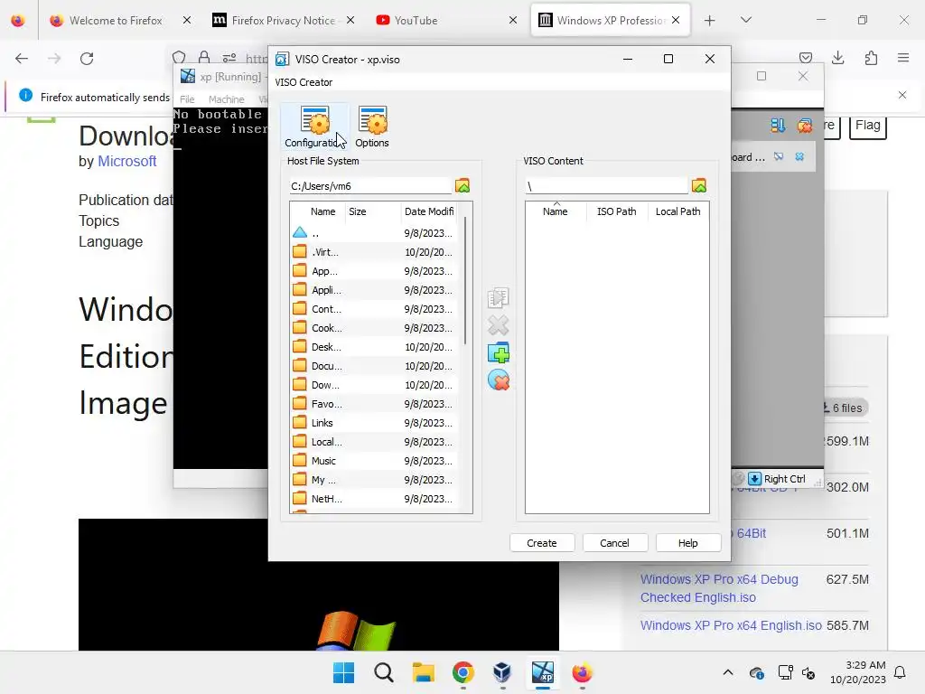Open the Microsoft author link
Screen dimensions: 925x694
126,161
